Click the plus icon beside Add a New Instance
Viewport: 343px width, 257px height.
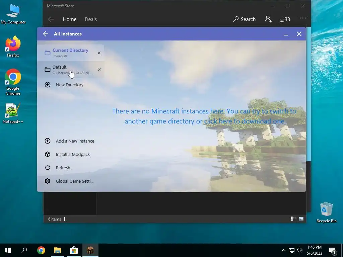coord(48,141)
